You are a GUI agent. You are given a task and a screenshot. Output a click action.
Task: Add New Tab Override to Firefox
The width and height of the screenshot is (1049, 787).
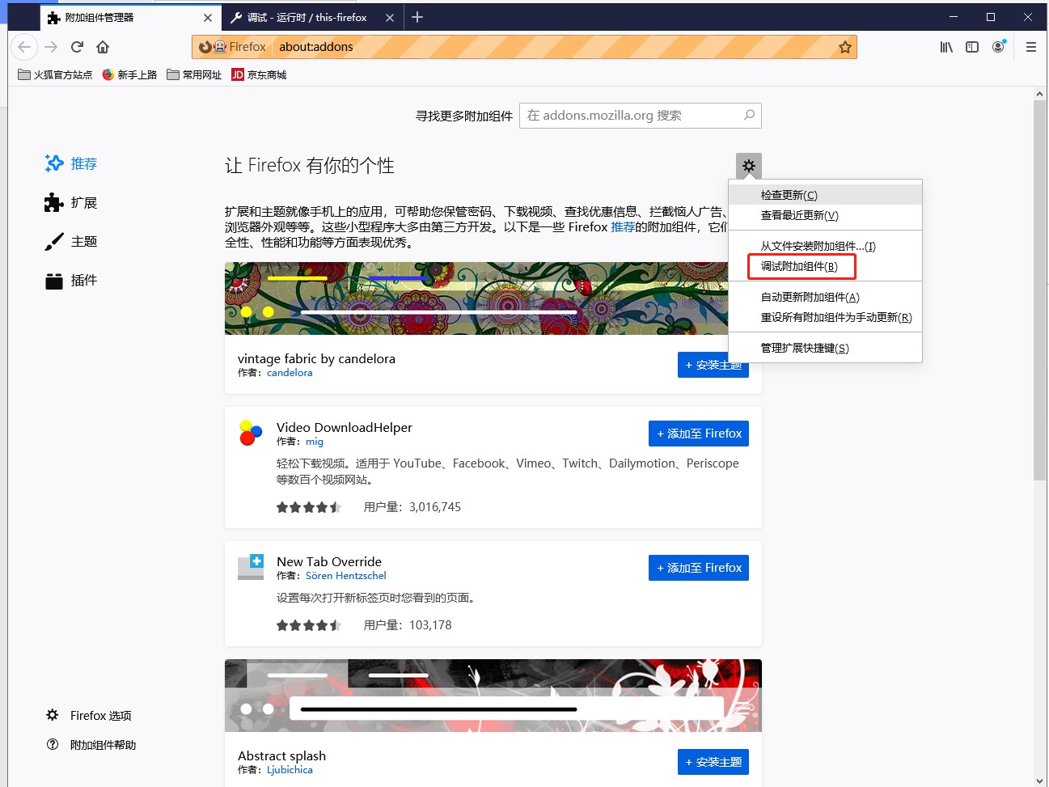(x=699, y=568)
